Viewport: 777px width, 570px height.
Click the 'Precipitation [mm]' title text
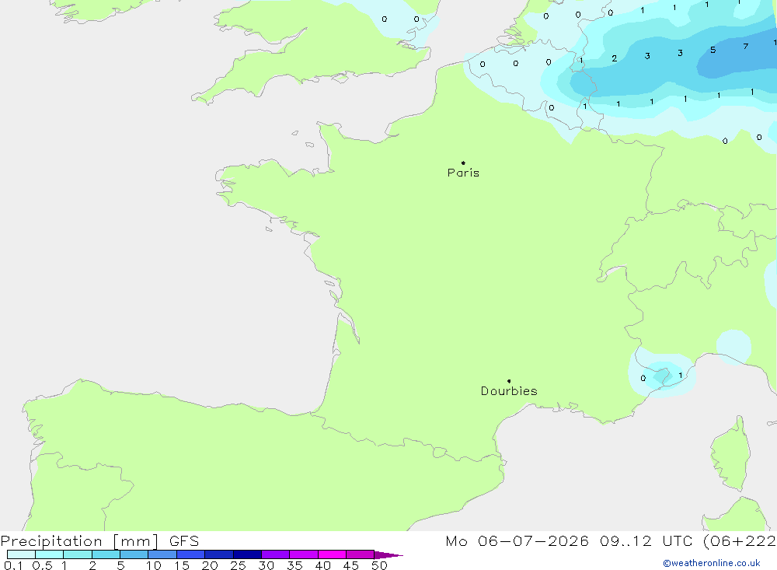tap(79, 541)
